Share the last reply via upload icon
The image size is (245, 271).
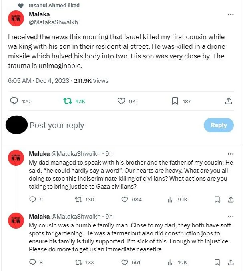(x=231, y=263)
